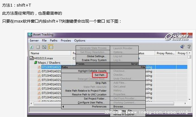This screenshot has height=117, width=196.
Task: Click Checkout... entry
Action: (x=120, y=71)
